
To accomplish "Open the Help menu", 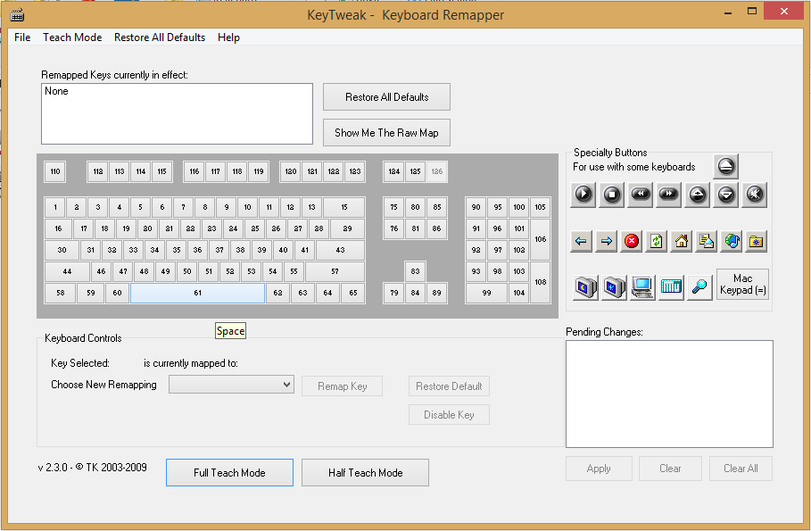I will [228, 37].
